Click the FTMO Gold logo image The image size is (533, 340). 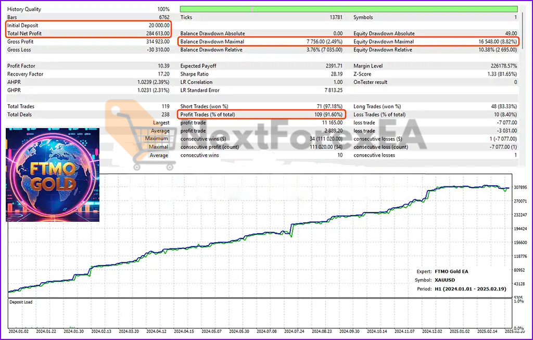pos(52,174)
